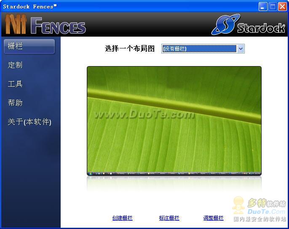Image resolution: width=289 pixels, height=229 pixels.
Task: Minimize the Stardock Fences window
Action: pos(263,7)
